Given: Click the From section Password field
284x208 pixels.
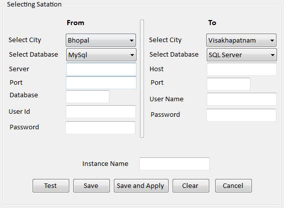Looking at the screenshot, I should click(100, 128).
